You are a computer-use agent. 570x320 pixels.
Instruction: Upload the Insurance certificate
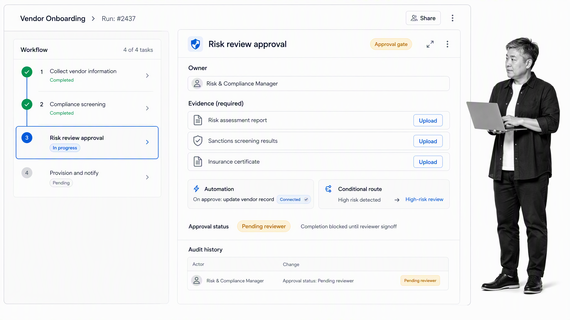[x=428, y=162]
